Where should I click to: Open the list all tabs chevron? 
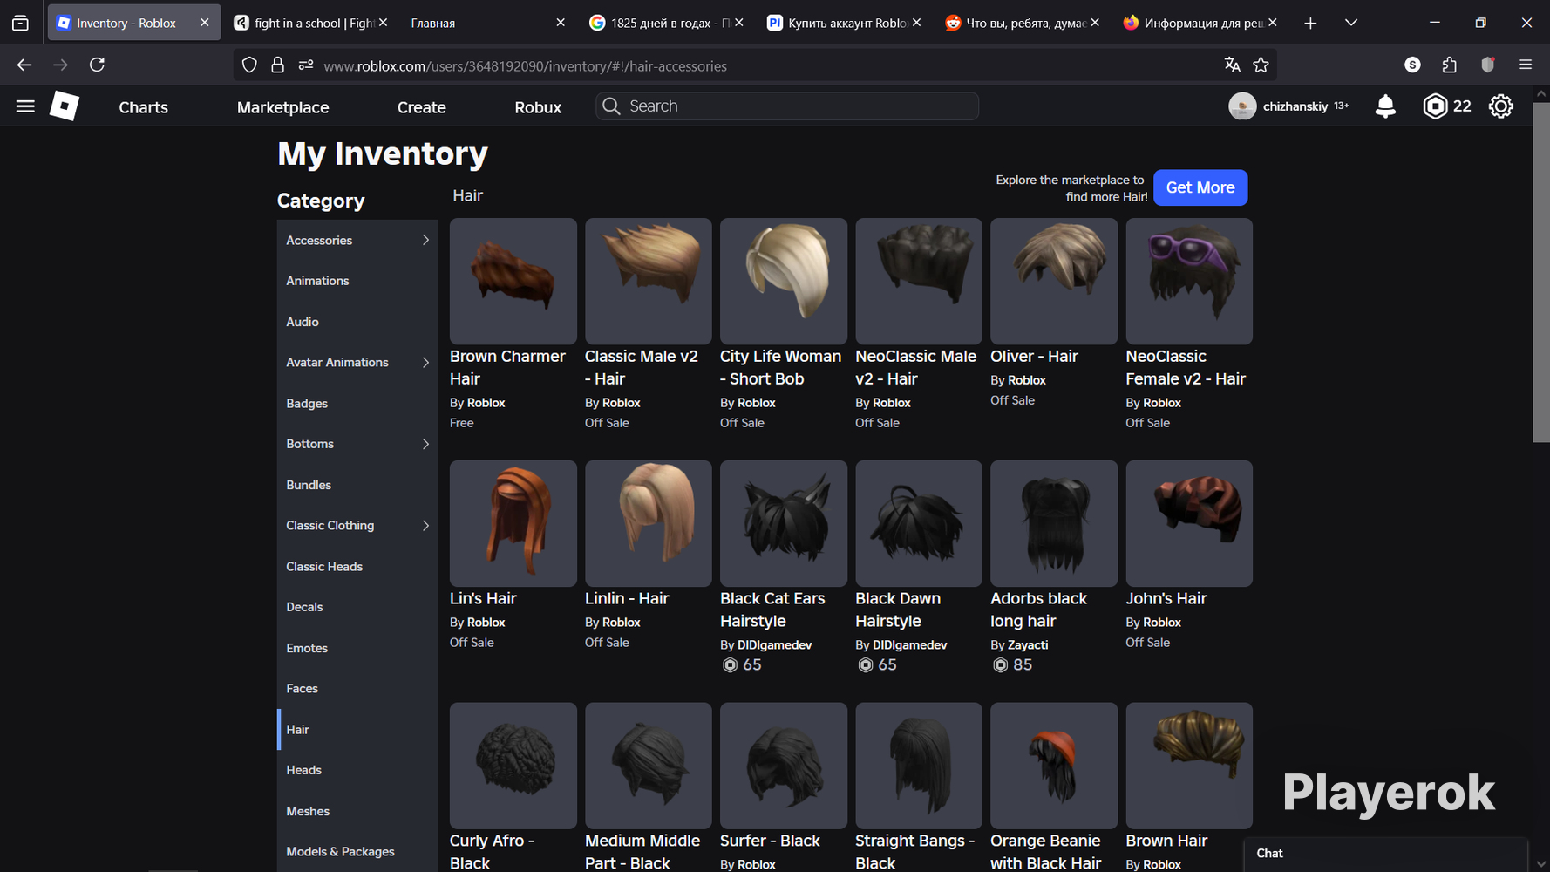point(1351,23)
